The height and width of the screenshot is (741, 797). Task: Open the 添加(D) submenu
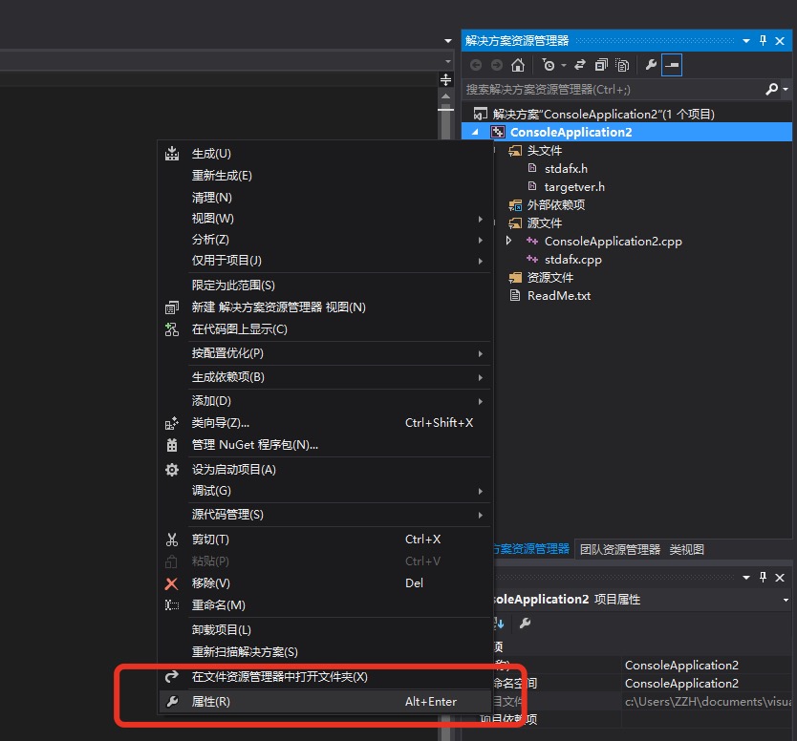324,401
